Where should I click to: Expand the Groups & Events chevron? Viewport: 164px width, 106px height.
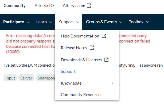[121, 22]
